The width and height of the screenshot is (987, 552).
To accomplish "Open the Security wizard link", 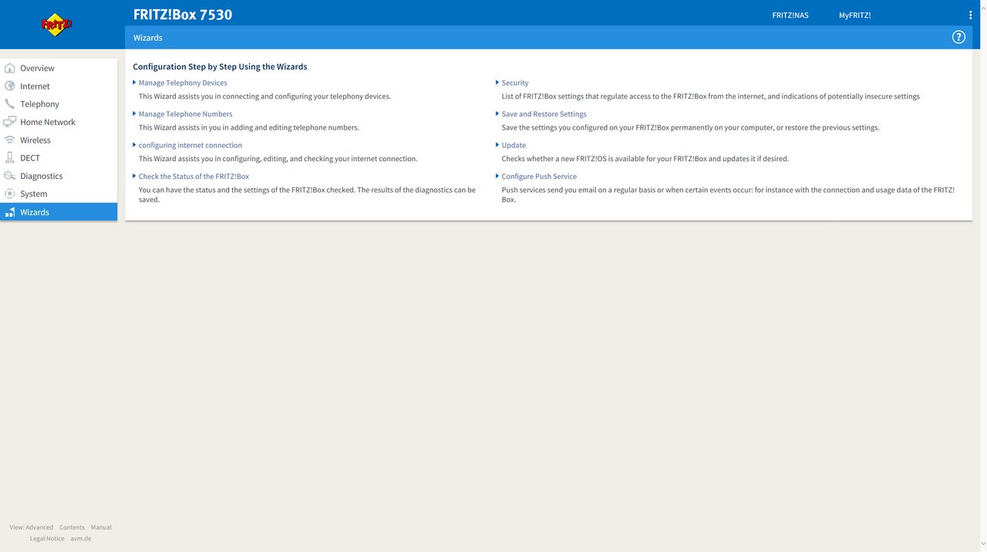I will pos(515,82).
